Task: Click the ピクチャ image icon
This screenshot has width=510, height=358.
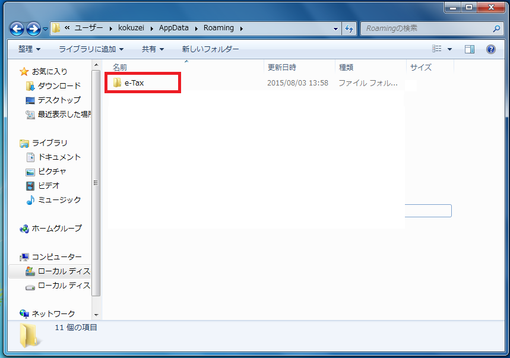Action: click(x=30, y=172)
